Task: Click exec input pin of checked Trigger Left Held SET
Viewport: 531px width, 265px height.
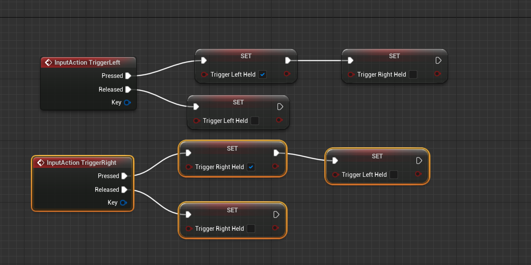Action: pyautogui.click(x=204, y=60)
